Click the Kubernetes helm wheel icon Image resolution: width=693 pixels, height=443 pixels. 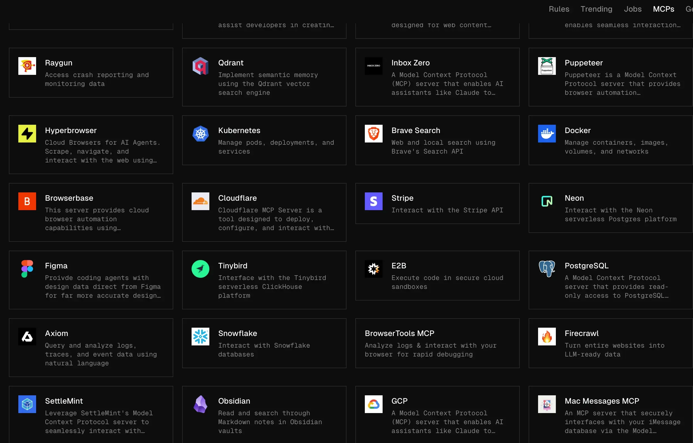[200, 133]
